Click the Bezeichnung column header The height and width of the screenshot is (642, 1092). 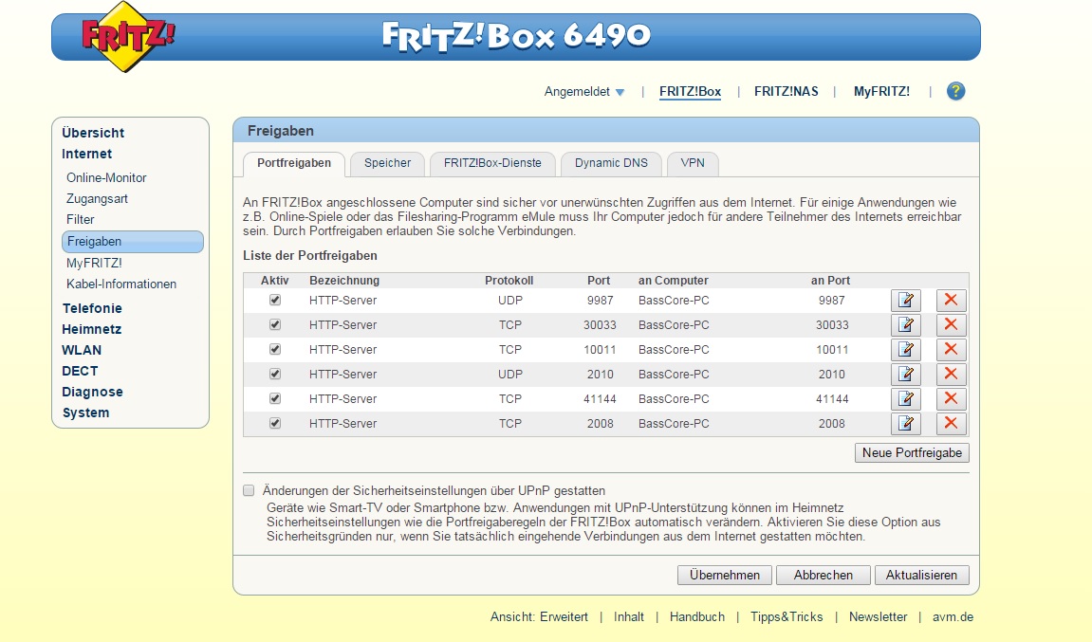pyautogui.click(x=344, y=281)
